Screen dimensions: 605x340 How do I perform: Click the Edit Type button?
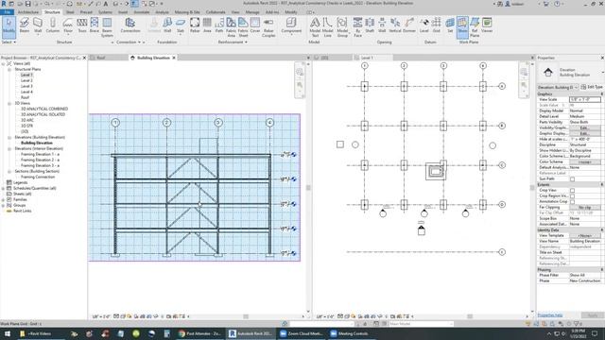(592, 87)
